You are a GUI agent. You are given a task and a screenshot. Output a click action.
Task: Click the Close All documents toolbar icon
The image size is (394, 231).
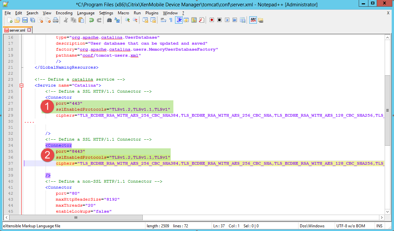[x=48, y=20]
